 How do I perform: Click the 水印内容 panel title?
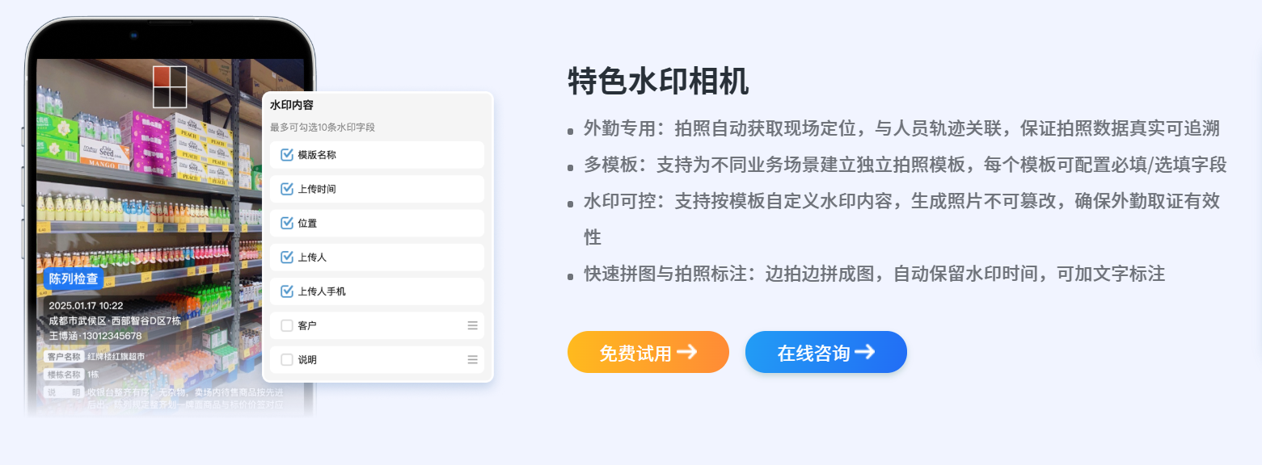click(292, 105)
